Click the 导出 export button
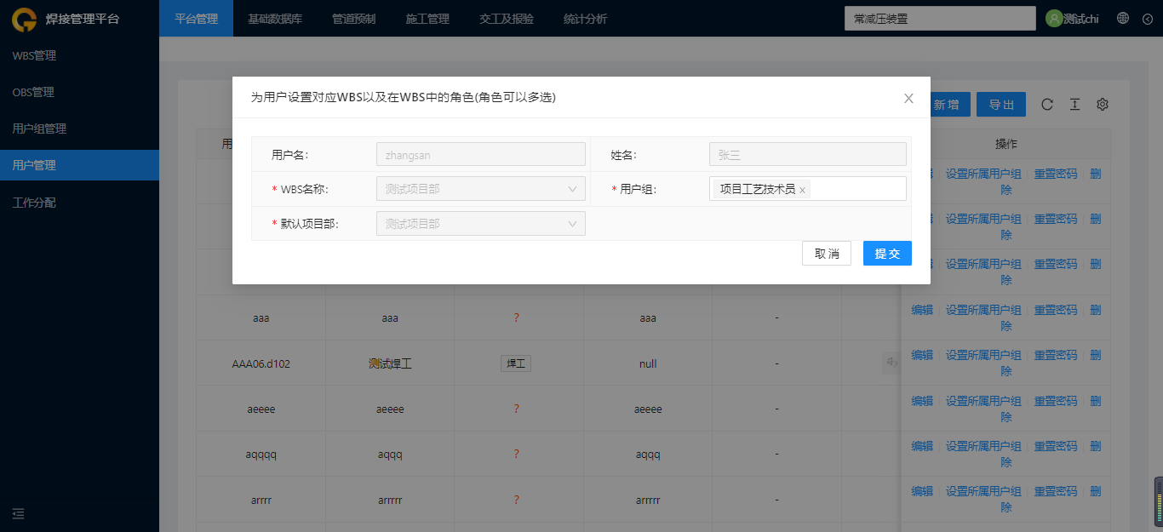1163x532 pixels. tap(1001, 105)
